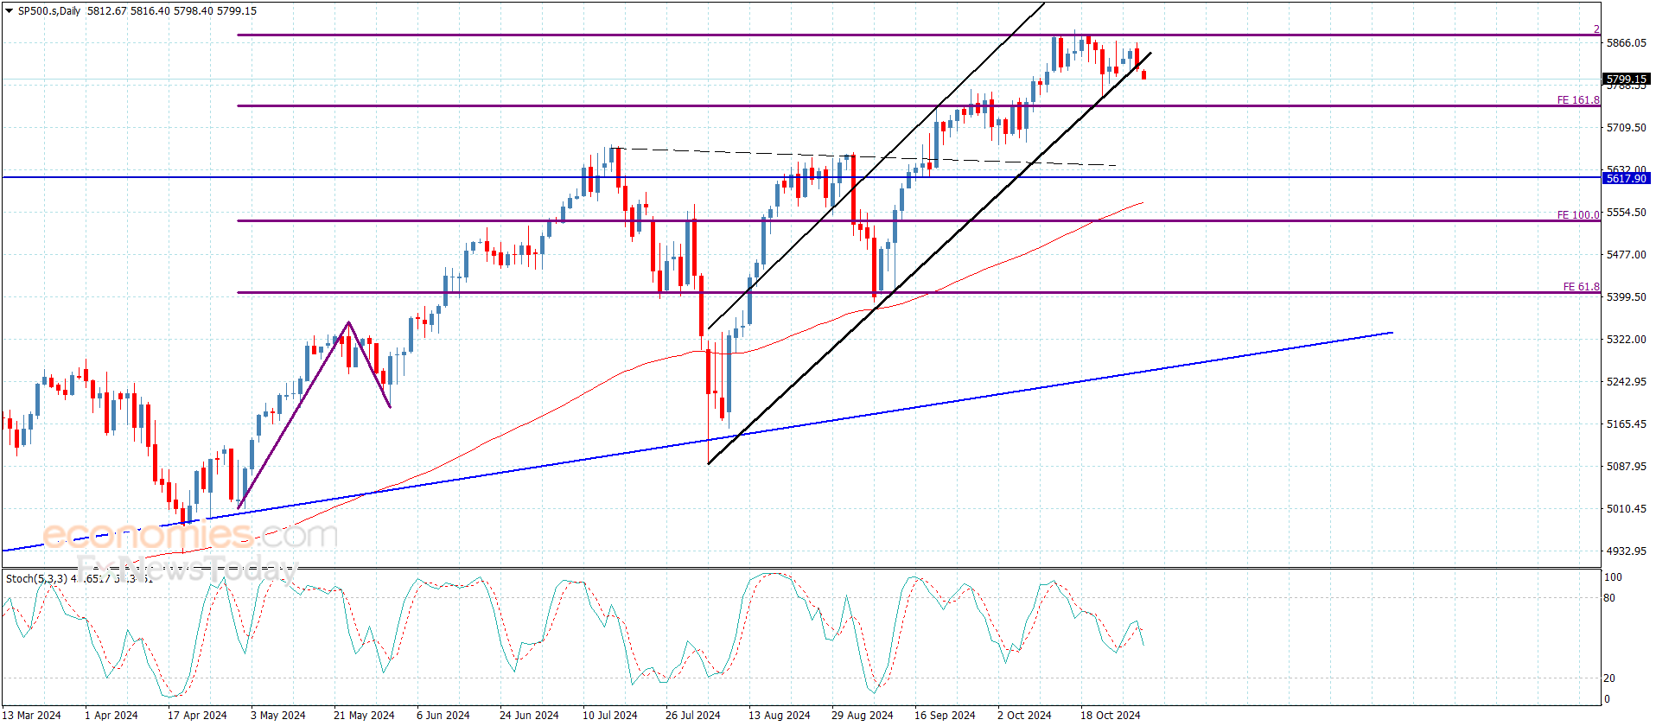
Task: Click date label 1 Apr 2024
Action: click(x=111, y=715)
